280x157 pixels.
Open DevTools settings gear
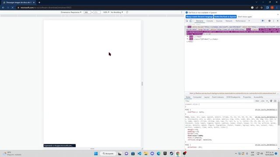[269, 21]
